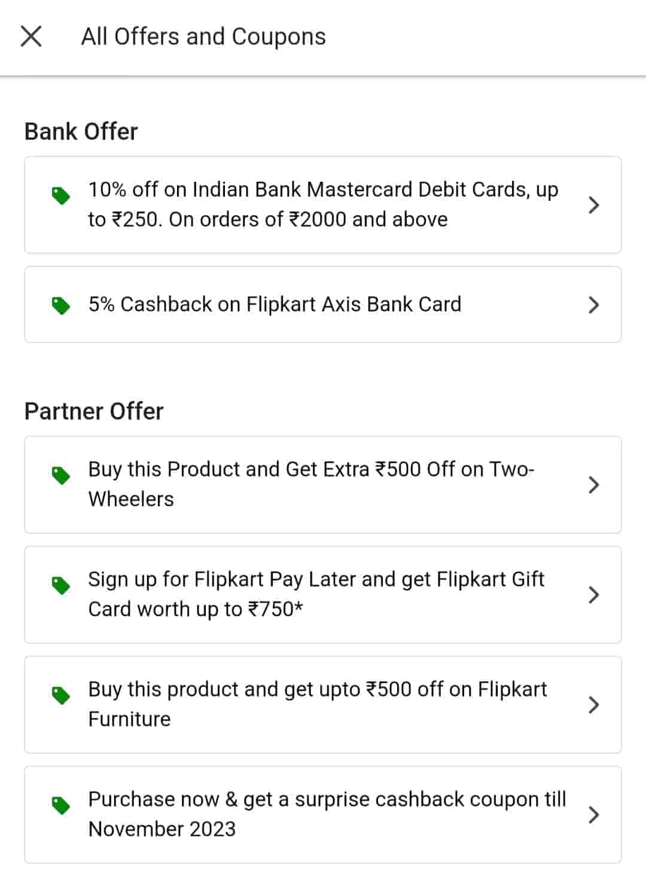The height and width of the screenshot is (874, 646).
Task: Expand Indian Bank Mastercard offer chevron
Action: pos(593,205)
